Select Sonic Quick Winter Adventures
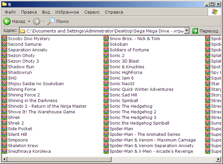Screen dimensions: 223x164 (x=141, y=89)
